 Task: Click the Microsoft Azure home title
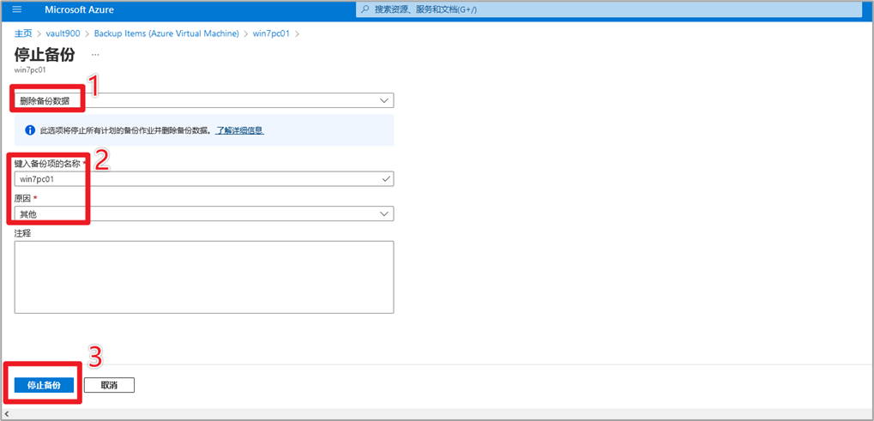pyautogui.click(x=79, y=10)
